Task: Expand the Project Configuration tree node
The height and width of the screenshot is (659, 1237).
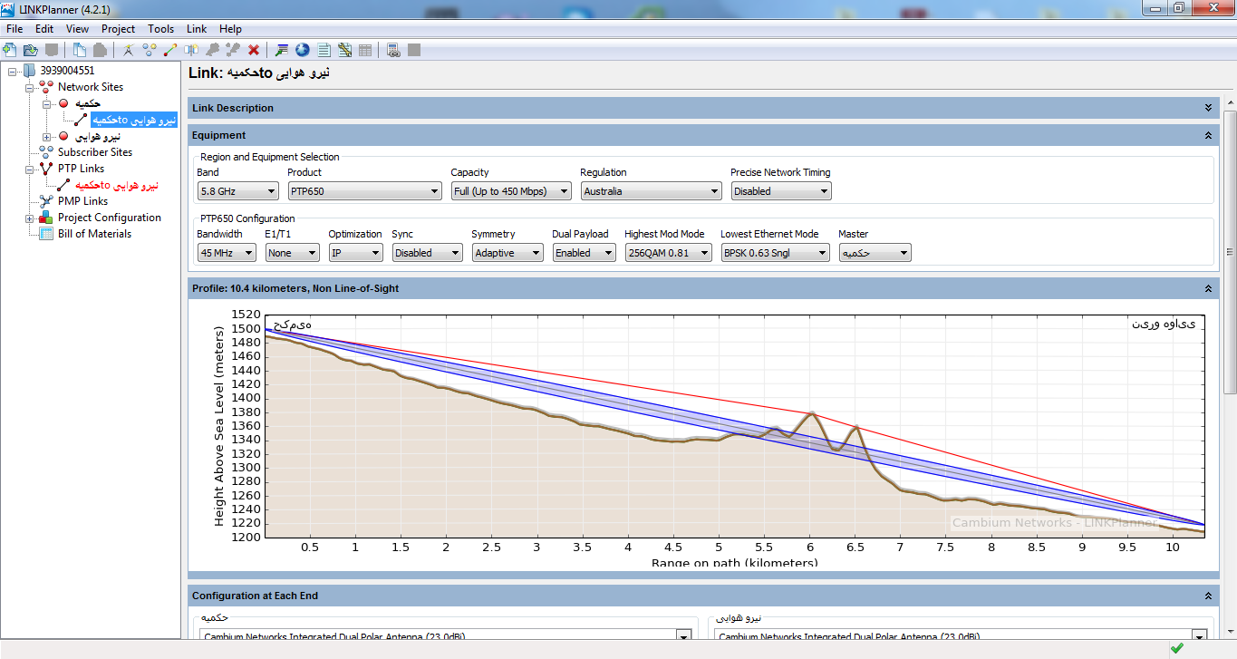Action: coord(30,218)
